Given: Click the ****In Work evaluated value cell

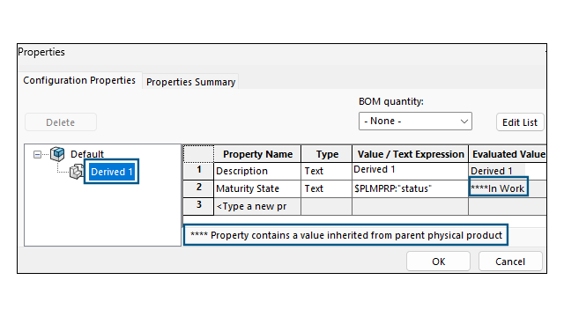Looking at the screenshot, I should (x=498, y=187).
